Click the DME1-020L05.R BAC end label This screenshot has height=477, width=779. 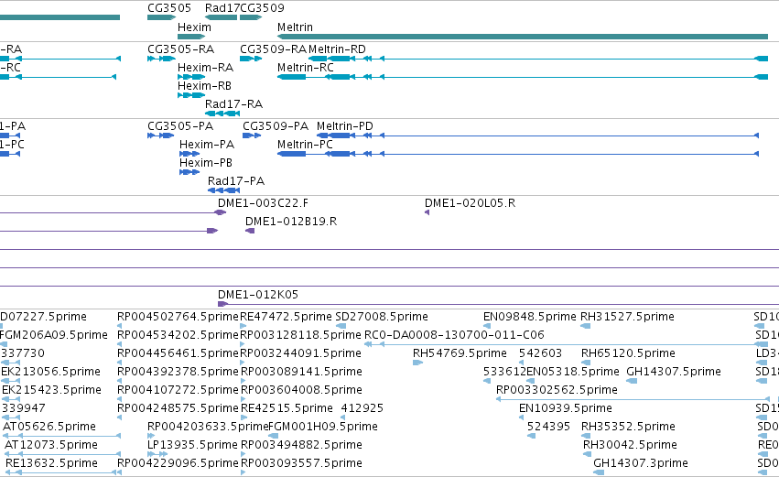point(470,203)
